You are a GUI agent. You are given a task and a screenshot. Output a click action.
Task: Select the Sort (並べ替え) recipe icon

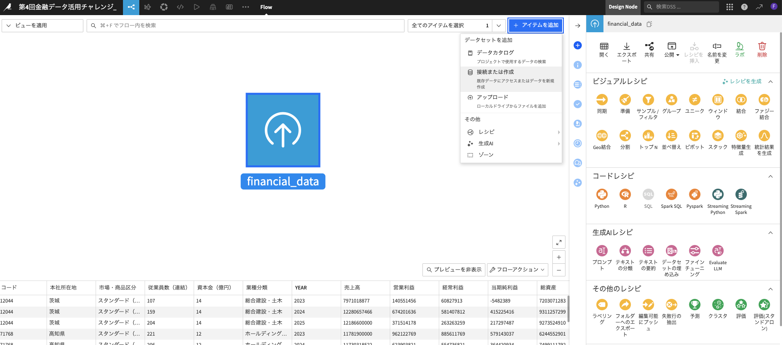click(672, 136)
